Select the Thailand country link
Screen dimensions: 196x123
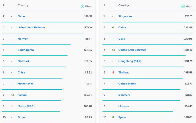[x=124, y=72]
